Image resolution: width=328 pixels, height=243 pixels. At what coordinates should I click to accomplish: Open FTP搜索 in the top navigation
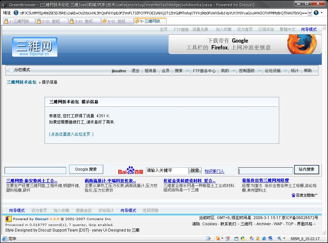coord(181,29)
